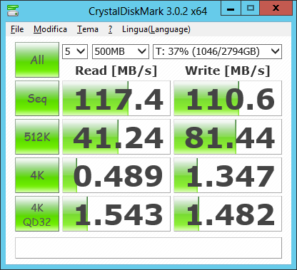This screenshot has height=270, width=297.
Task: Open the ? help menu
Action: click(x=110, y=29)
